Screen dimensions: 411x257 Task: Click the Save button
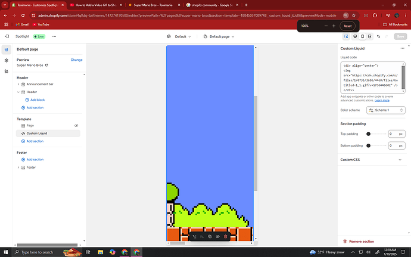point(400,36)
